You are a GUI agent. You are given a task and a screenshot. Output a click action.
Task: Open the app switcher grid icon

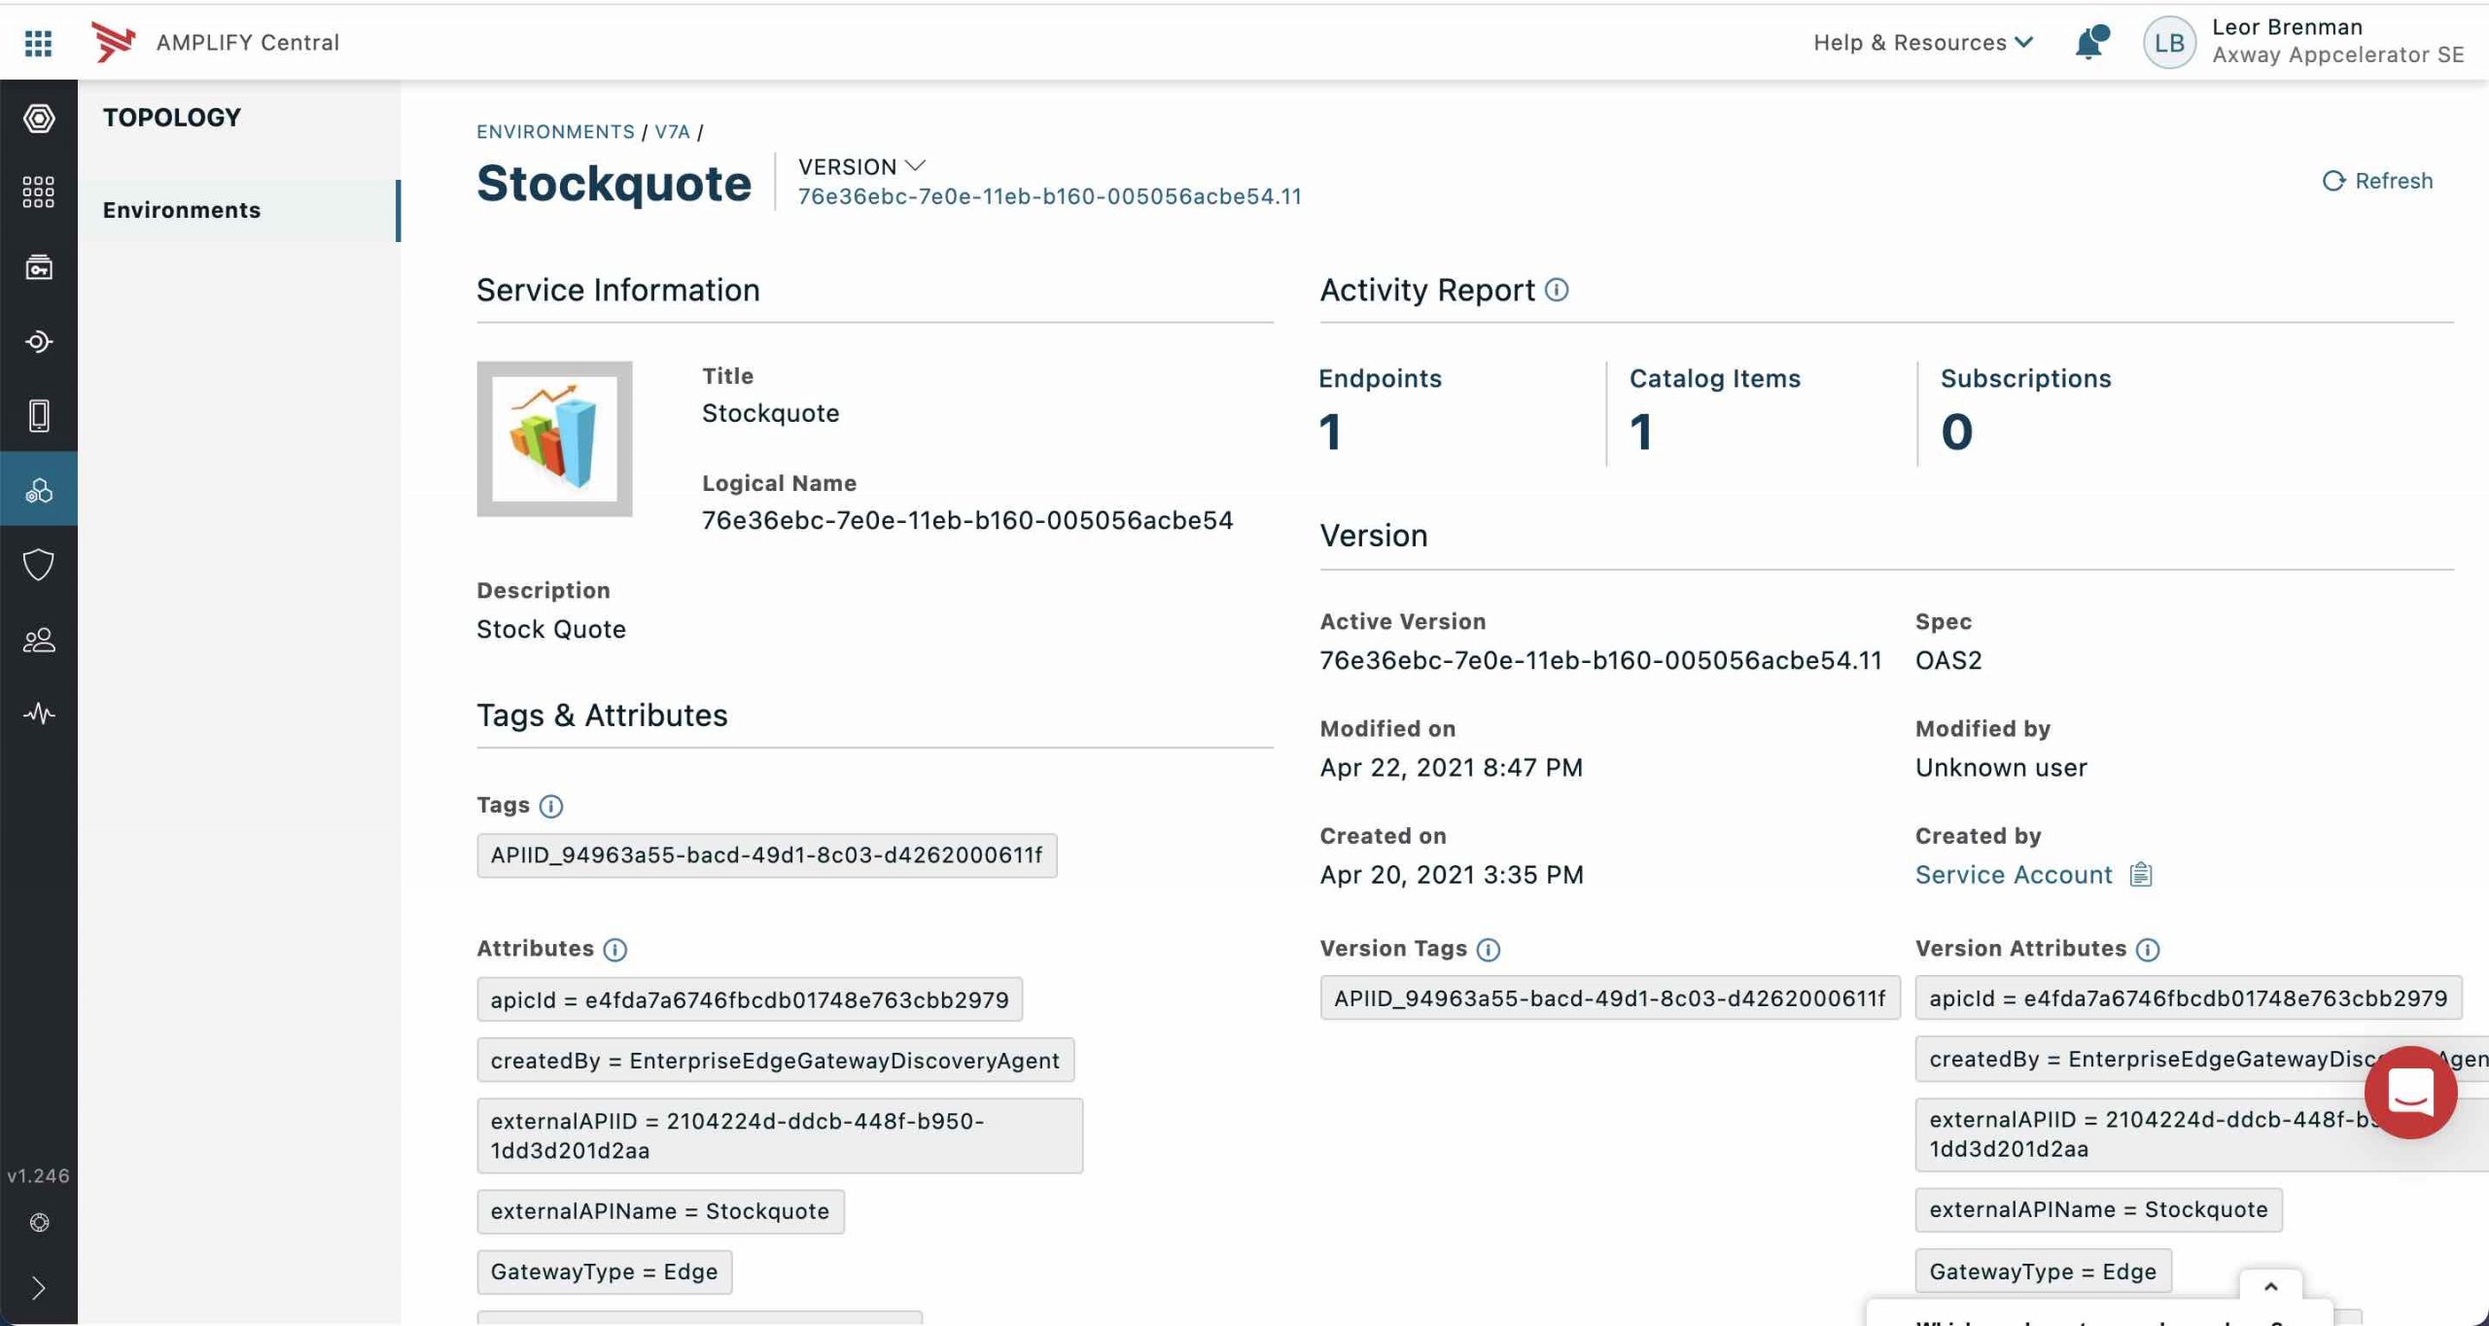pos(38,43)
